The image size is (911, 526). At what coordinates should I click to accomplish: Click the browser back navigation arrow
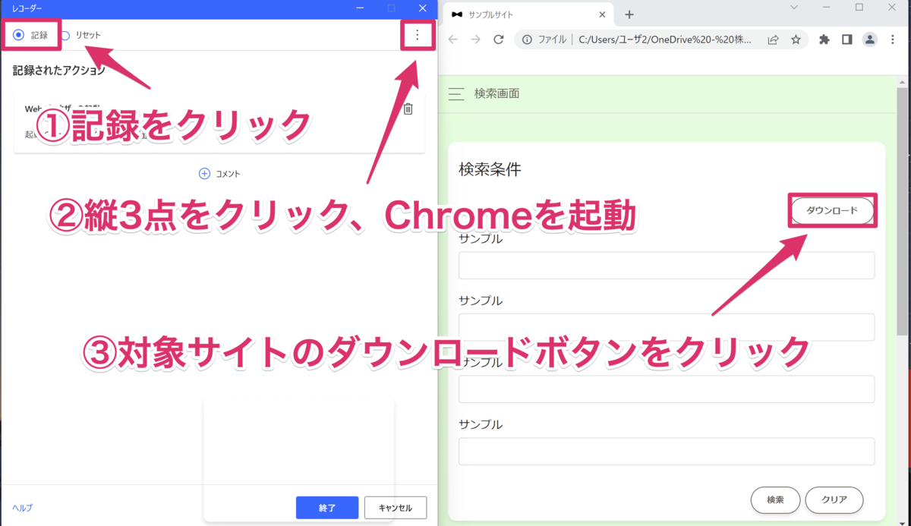coord(452,39)
